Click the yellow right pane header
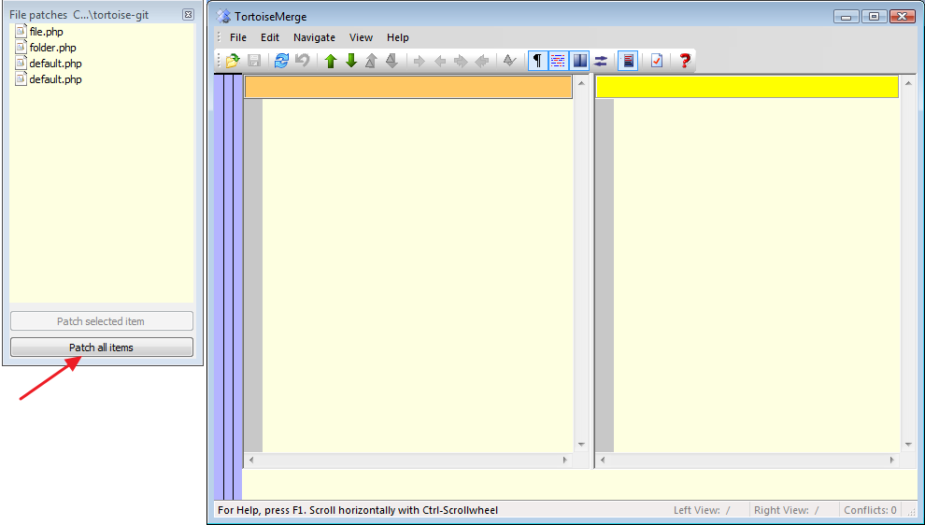 747,87
